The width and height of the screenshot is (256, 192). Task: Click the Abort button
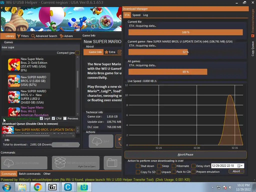coord(236,171)
